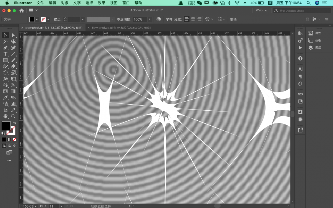Activate the Type tool
The height and width of the screenshot is (208, 333).
click(5, 54)
